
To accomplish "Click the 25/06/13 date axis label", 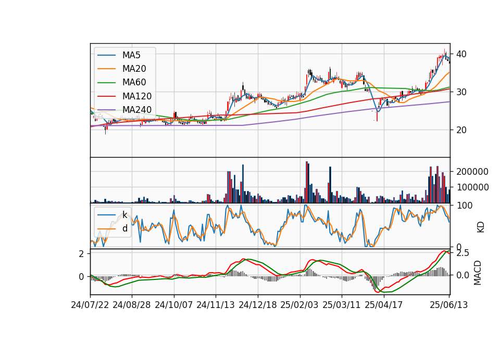I will (449, 305).
